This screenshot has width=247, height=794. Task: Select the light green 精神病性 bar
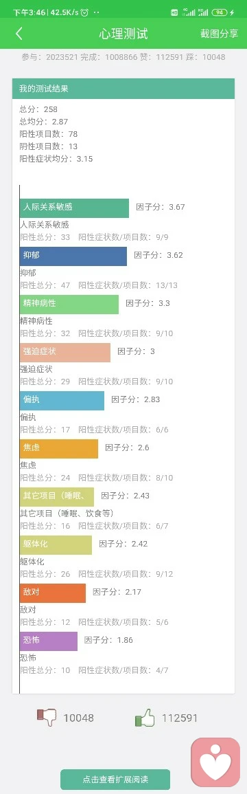[x=69, y=304]
